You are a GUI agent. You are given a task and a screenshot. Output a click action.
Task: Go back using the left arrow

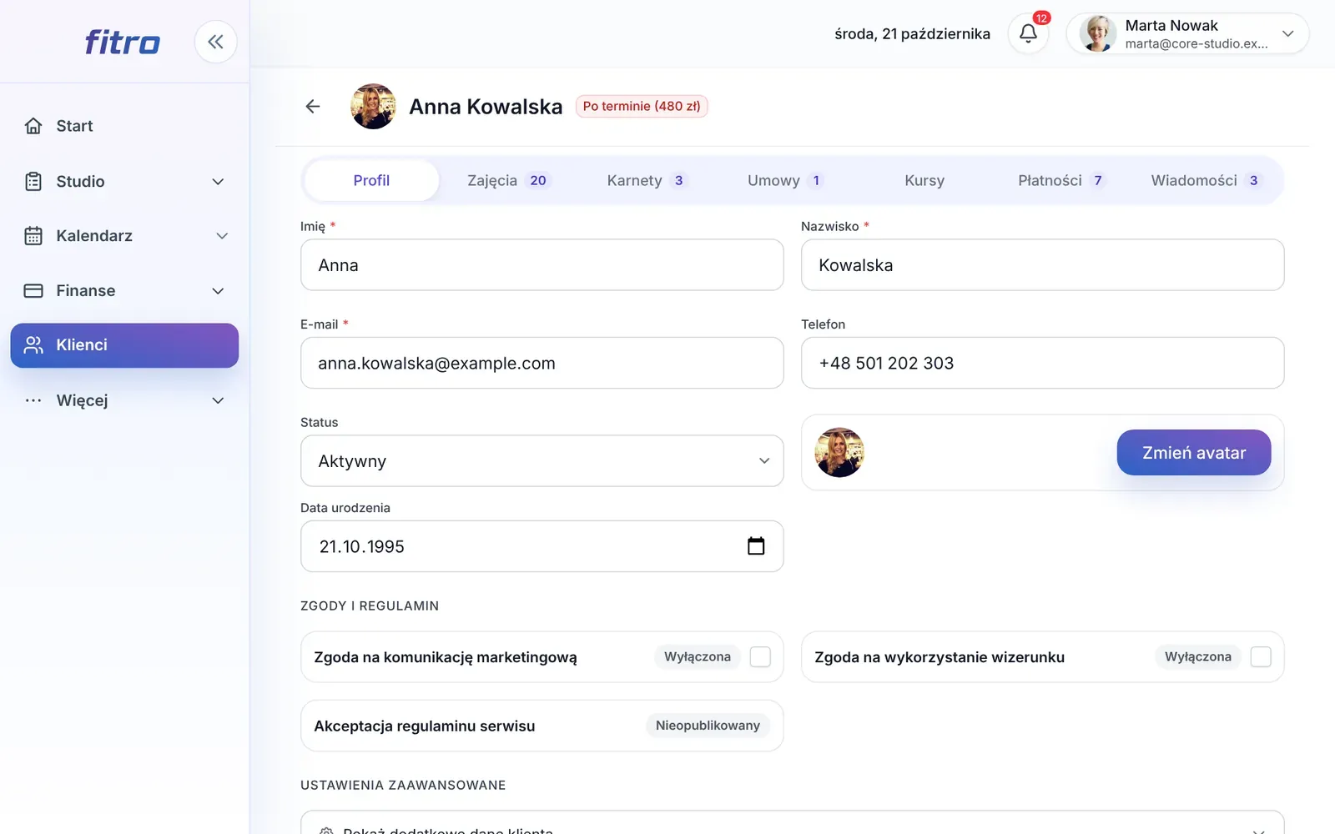tap(313, 106)
